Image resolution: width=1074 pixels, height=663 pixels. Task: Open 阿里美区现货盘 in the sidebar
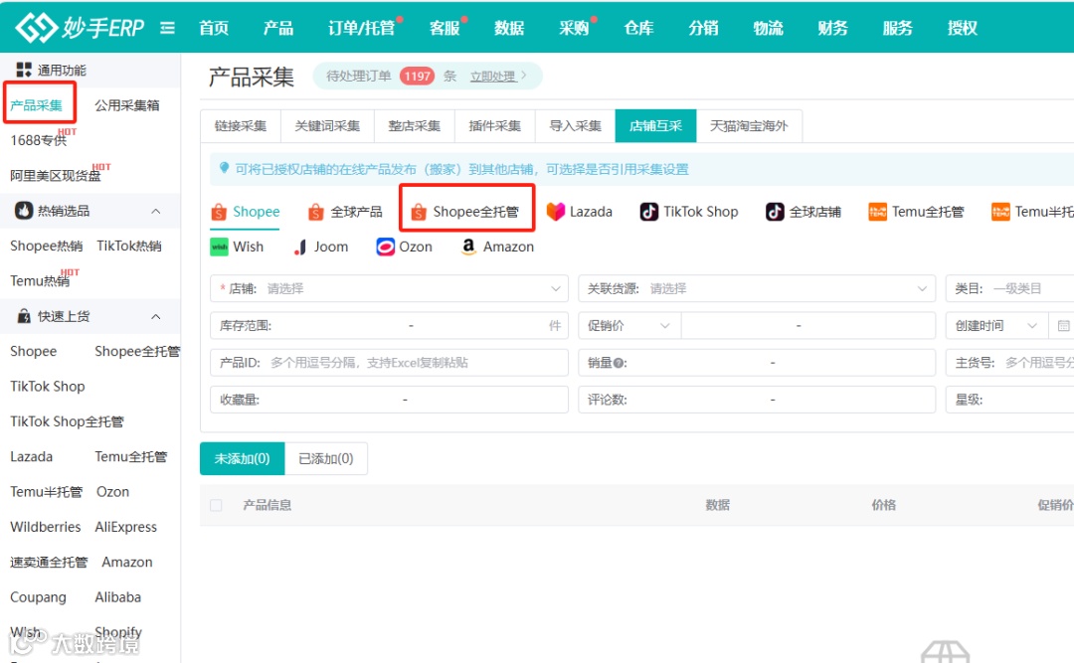(56, 176)
